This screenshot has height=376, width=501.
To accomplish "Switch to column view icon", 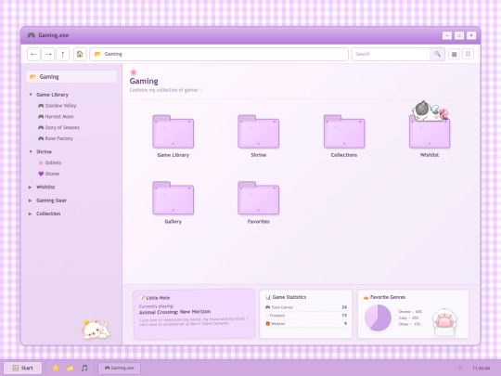I will (x=469, y=54).
